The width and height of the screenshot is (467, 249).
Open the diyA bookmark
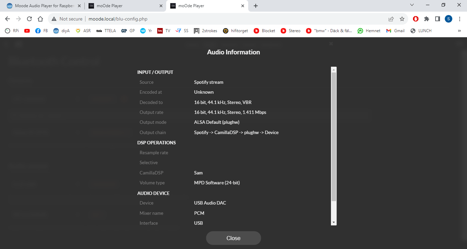pos(62,31)
